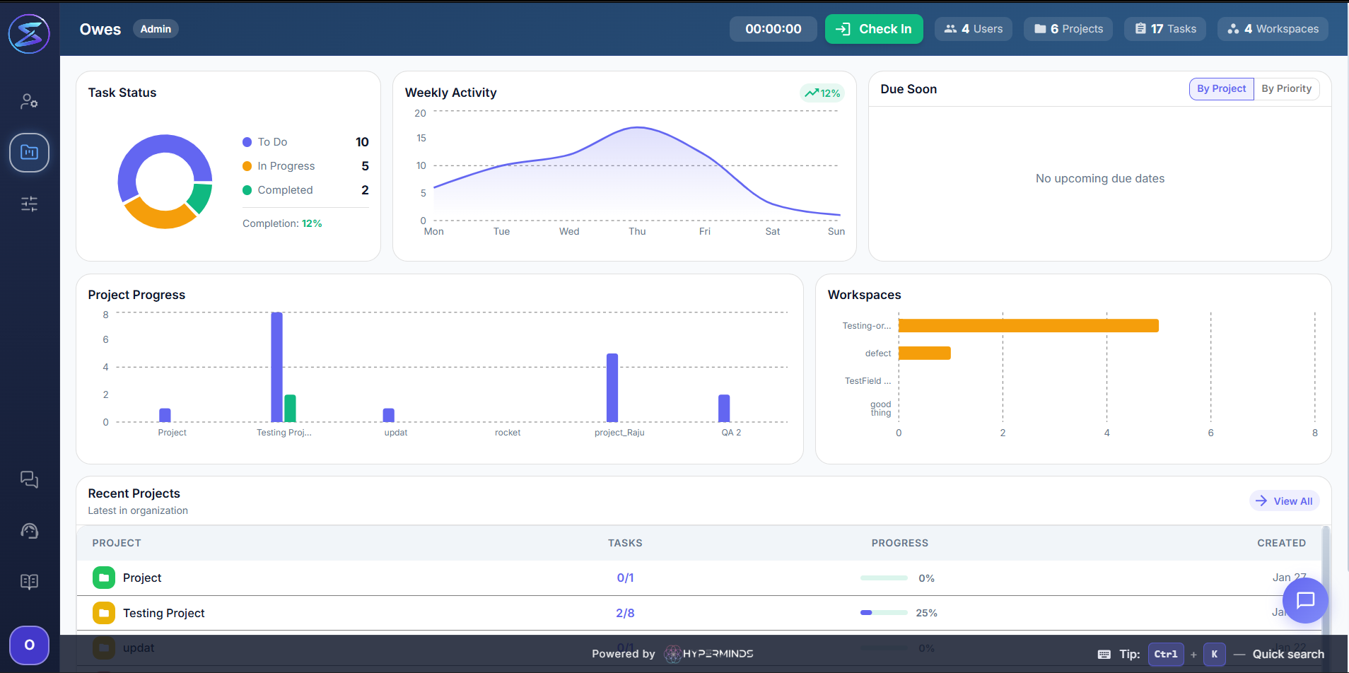Open the Testing Project table row
The width and height of the screenshot is (1349, 673).
[x=164, y=613]
